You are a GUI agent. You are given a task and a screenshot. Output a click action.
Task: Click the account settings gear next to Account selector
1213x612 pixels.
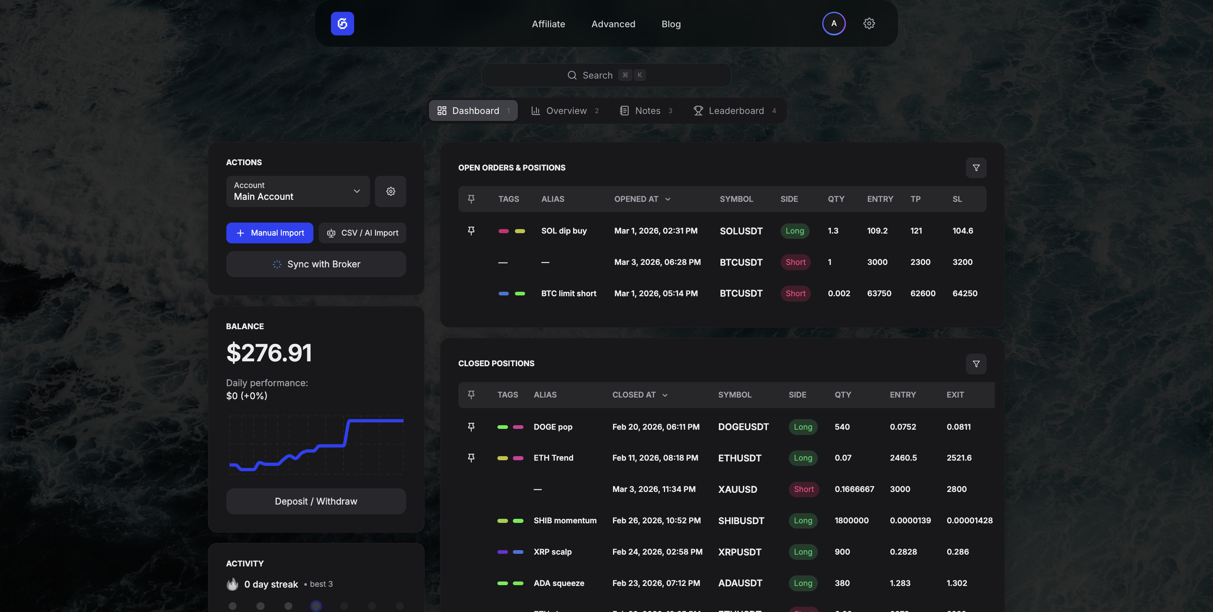click(x=390, y=191)
